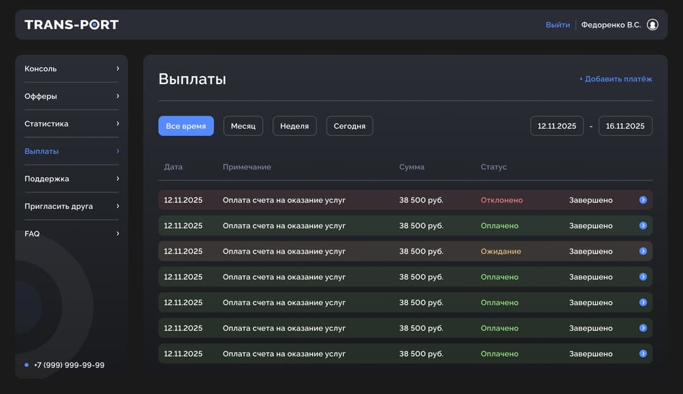Screen dimensions: 683x394
Task: Expand the FAQ chevron in sidebar
Action: (x=118, y=233)
